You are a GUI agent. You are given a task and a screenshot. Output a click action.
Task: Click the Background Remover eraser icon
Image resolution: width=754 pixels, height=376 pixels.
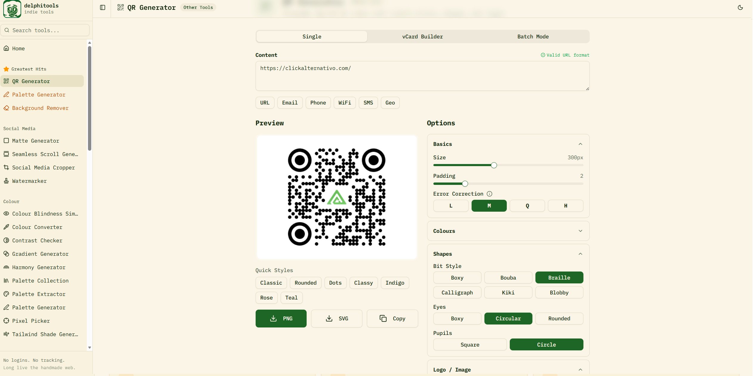point(6,108)
